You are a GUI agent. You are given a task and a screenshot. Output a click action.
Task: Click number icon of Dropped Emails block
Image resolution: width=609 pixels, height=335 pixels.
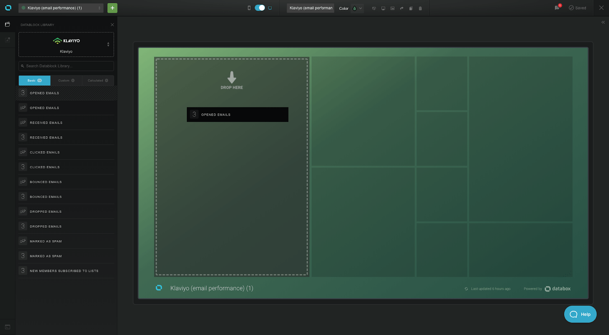pos(23,227)
